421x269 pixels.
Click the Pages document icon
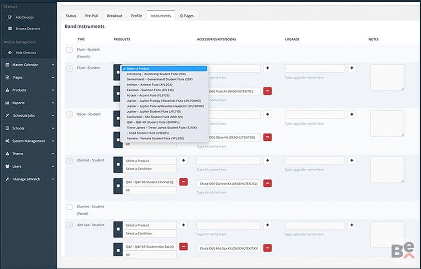tap(7, 78)
